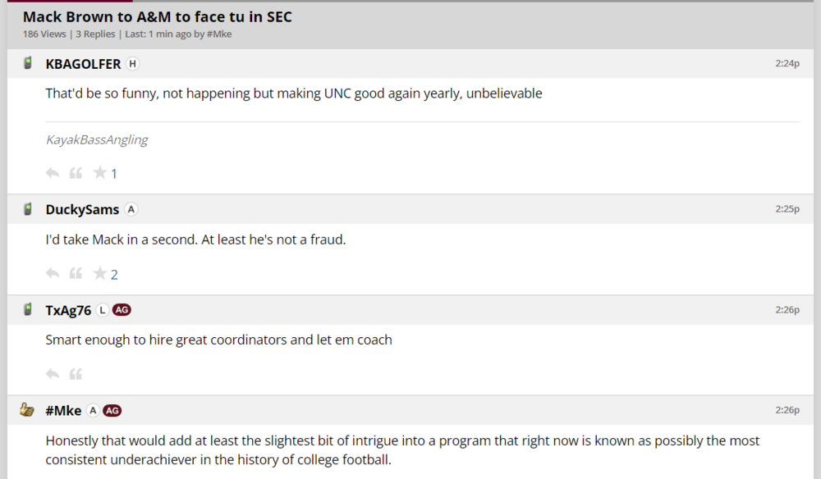Star DuckySams' post

tap(99, 273)
